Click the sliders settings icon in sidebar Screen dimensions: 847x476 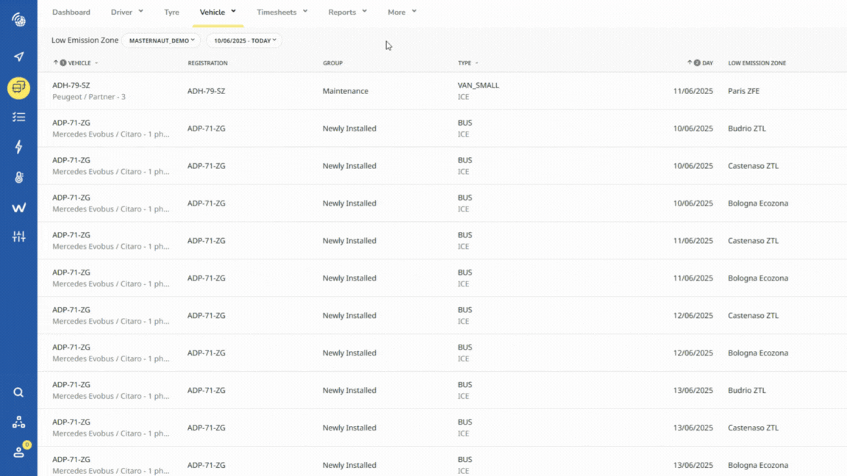point(18,237)
